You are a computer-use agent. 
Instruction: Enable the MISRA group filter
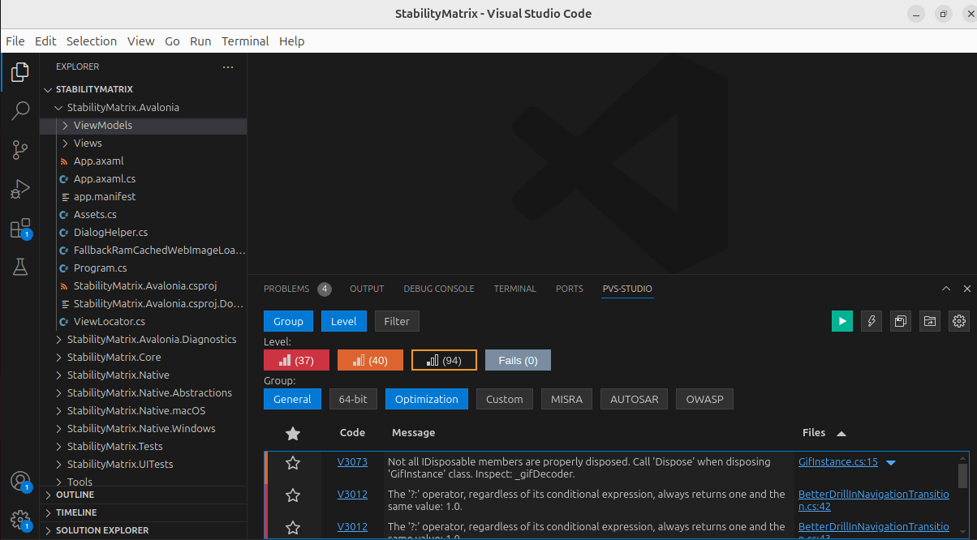[566, 399]
